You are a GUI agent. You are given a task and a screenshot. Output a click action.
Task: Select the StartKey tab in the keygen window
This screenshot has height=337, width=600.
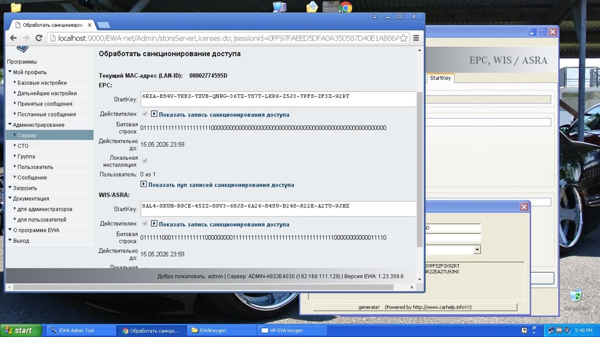[x=440, y=78]
